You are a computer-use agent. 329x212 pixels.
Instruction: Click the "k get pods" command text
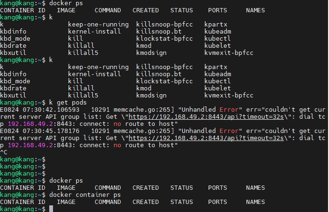68,103
